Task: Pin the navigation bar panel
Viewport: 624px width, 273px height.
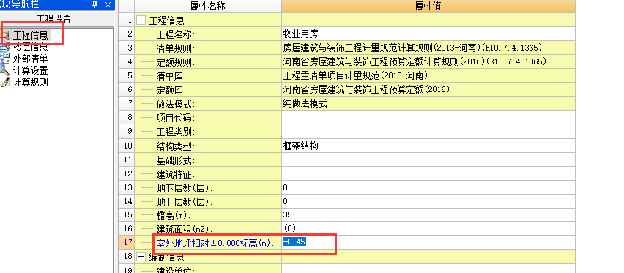Action: [x=95, y=4]
